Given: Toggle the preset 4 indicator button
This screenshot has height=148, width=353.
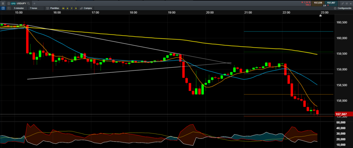Looking at the screenshot, I should [67, 8].
